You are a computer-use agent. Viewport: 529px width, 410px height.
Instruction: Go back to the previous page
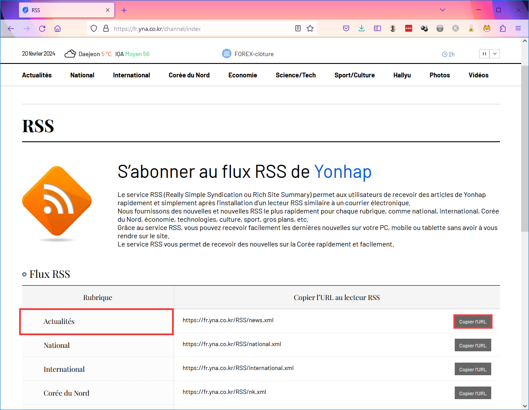click(11, 29)
